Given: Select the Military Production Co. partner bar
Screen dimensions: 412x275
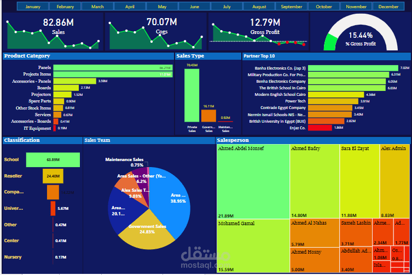Looking at the screenshot, I should click(x=349, y=75).
